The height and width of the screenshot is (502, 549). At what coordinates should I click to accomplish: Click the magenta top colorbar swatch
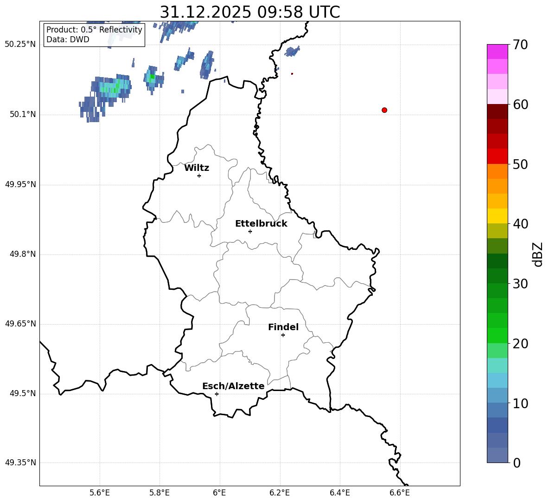tap(497, 52)
